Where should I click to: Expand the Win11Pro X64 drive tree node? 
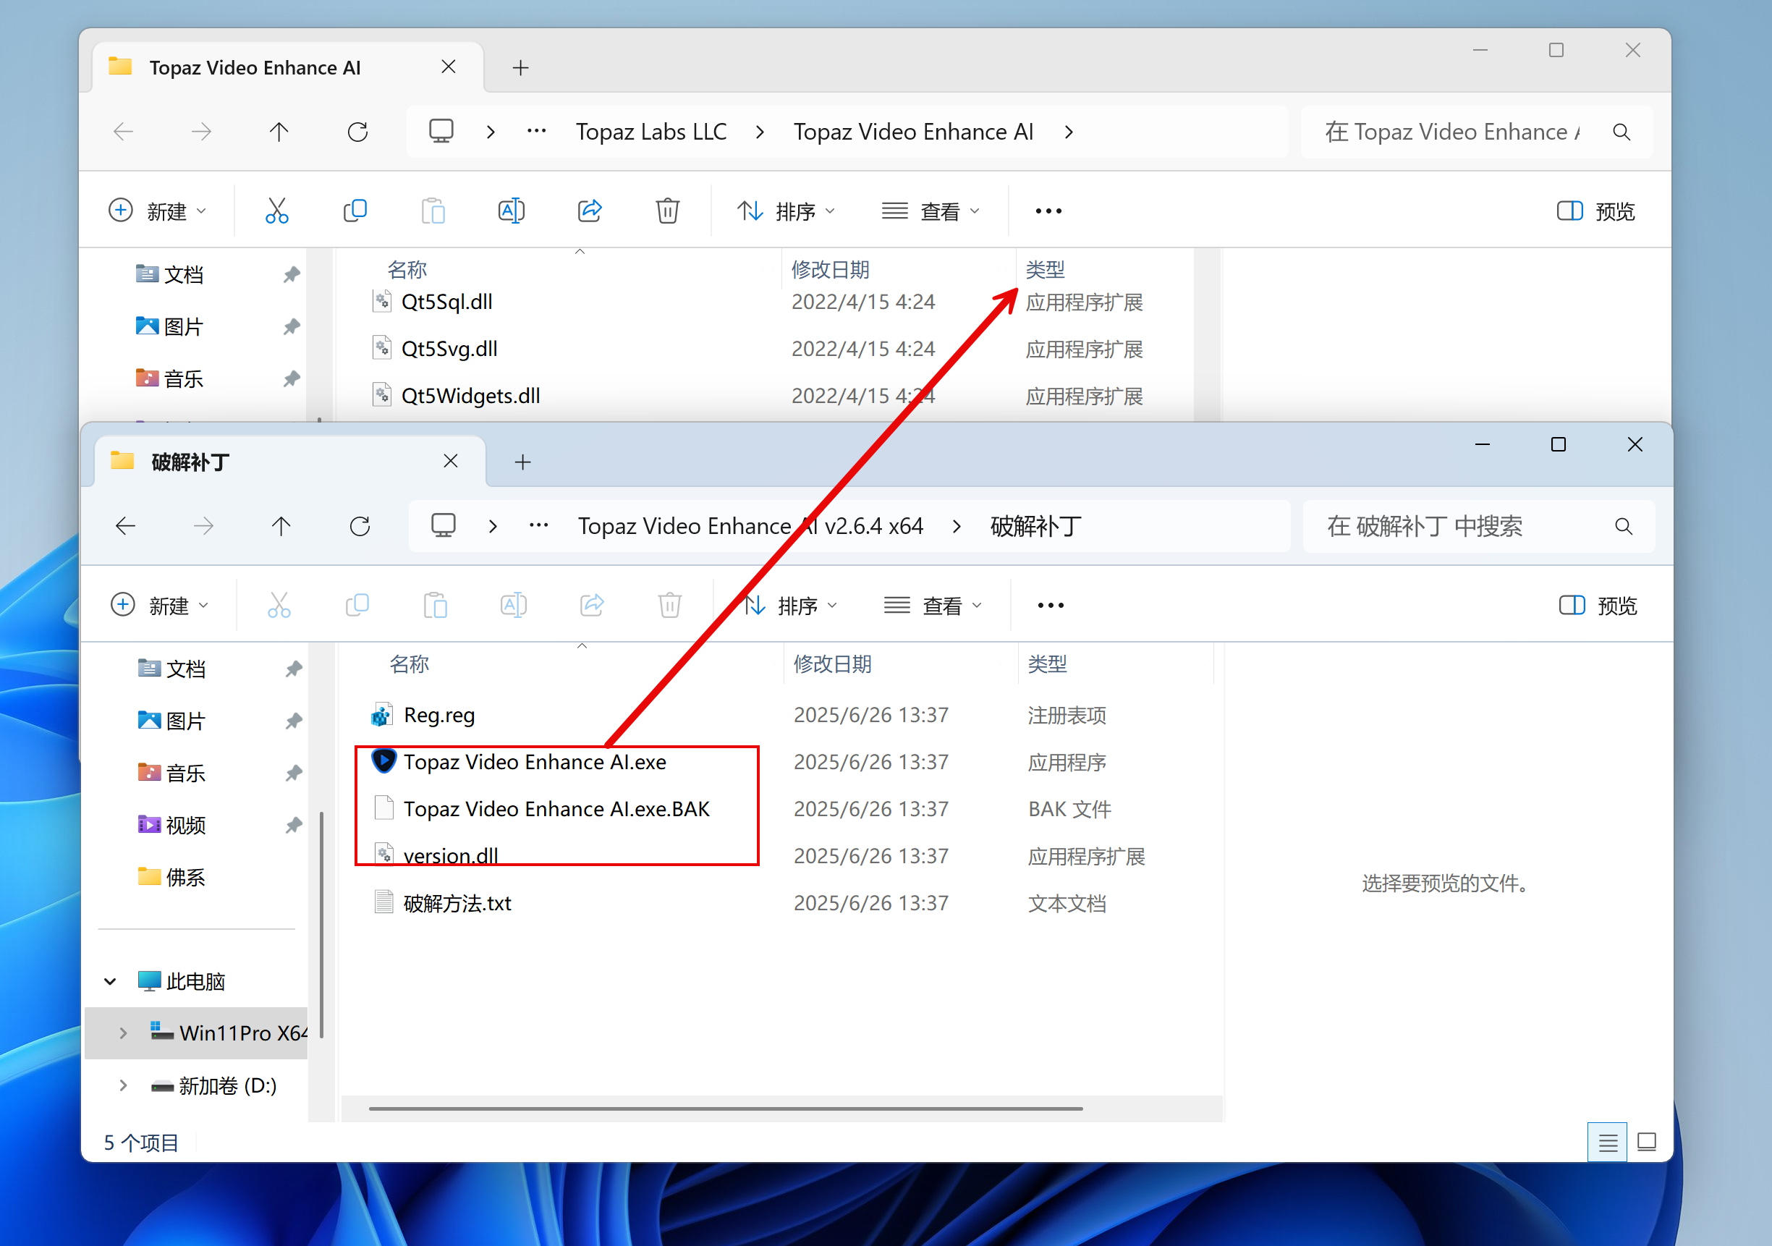coord(124,1033)
